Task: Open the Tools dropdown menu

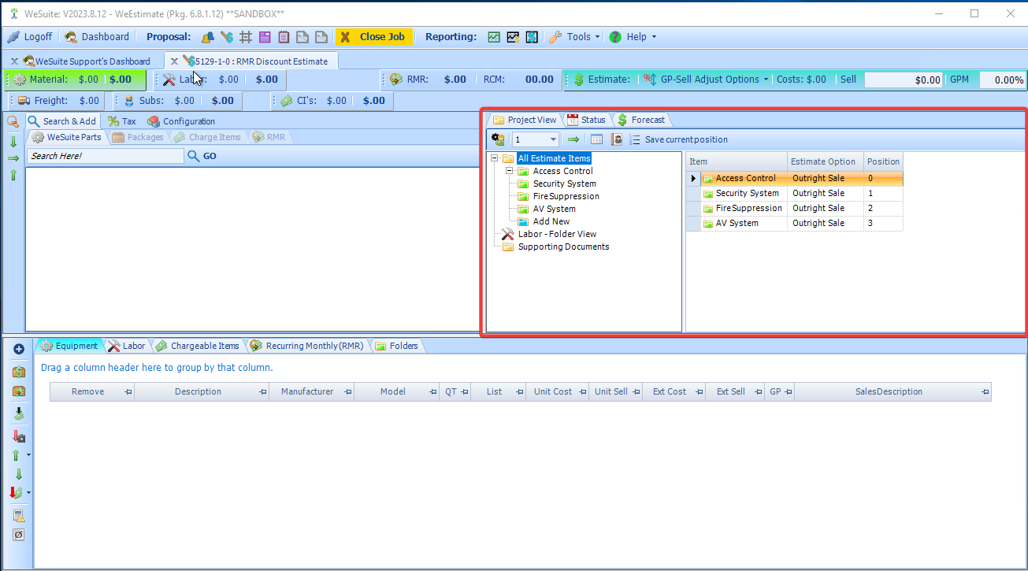Action: [x=597, y=37]
